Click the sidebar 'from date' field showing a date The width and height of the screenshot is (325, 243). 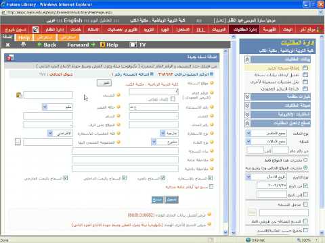coord(272,186)
